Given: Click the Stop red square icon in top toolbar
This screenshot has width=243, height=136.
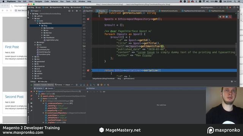Looking at the screenshot, I should pyautogui.click(x=230, y=8).
